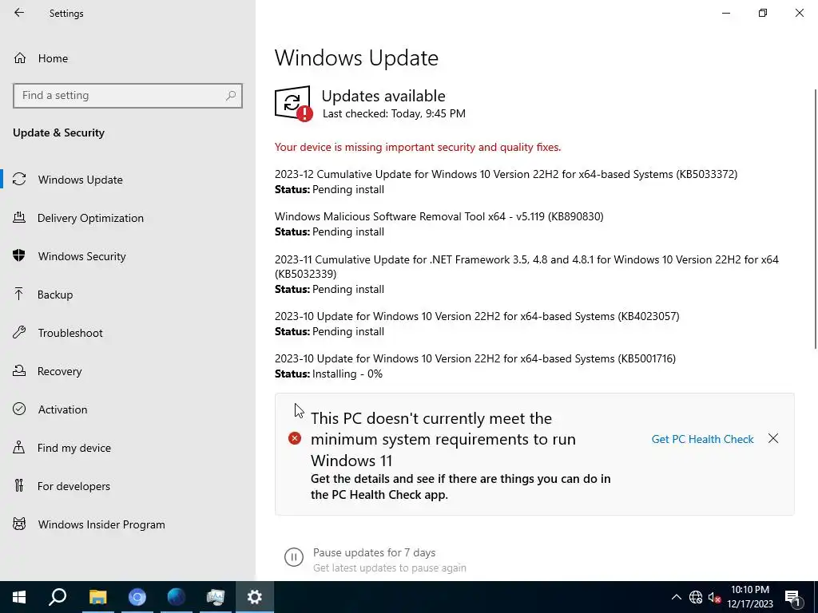Open File Explorer from the taskbar
The image size is (818, 613).
tap(97, 597)
